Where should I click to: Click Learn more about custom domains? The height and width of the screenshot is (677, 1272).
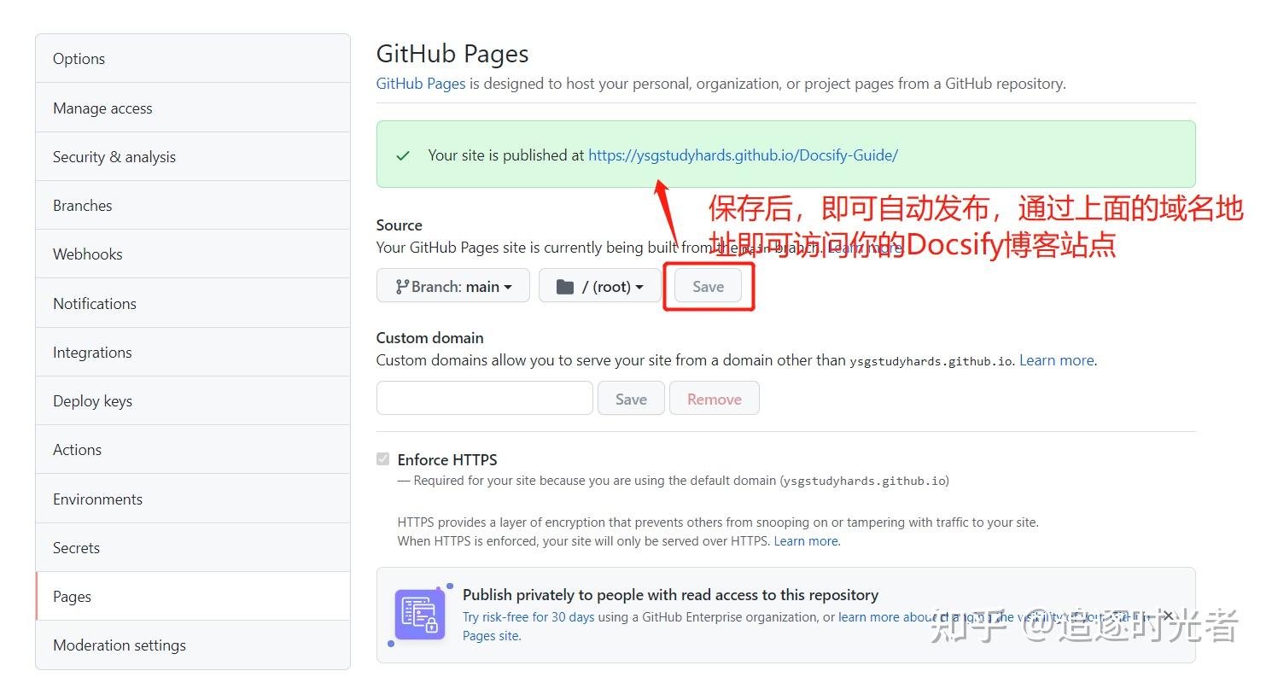[x=1056, y=359]
